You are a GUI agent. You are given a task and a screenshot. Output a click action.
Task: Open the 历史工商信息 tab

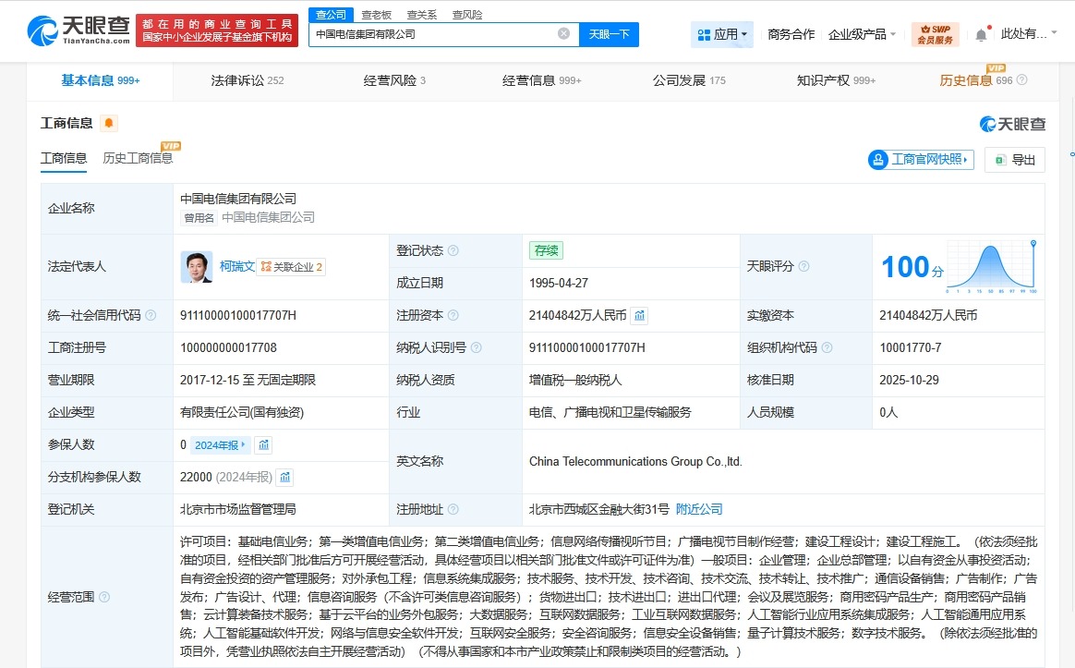pyautogui.click(x=138, y=157)
